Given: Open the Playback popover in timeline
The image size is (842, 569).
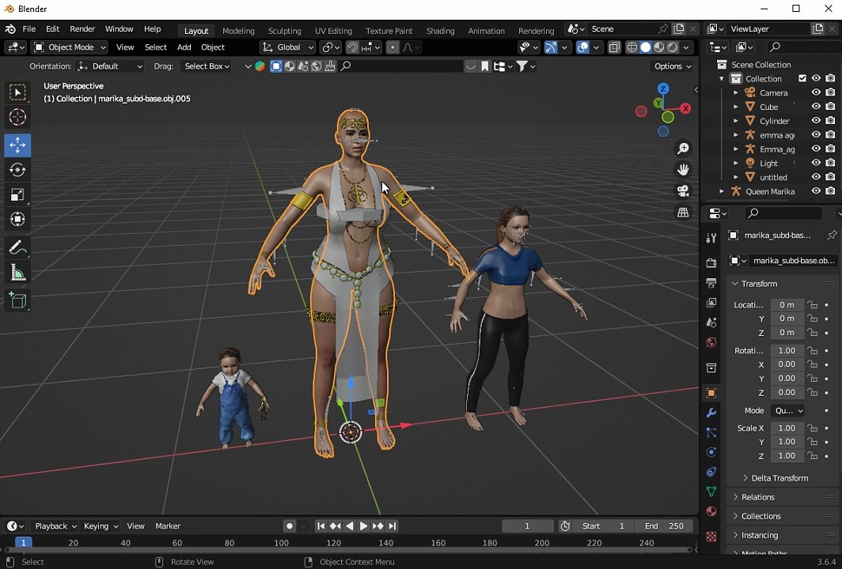Looking at the screenshot, I should (x=55, y=526).
